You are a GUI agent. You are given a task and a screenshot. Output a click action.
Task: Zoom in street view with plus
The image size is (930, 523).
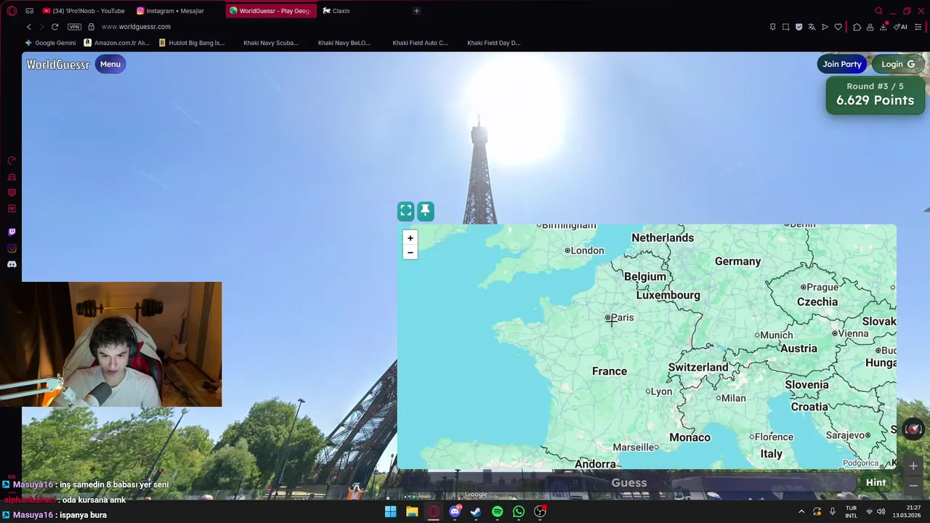[913, 466]
